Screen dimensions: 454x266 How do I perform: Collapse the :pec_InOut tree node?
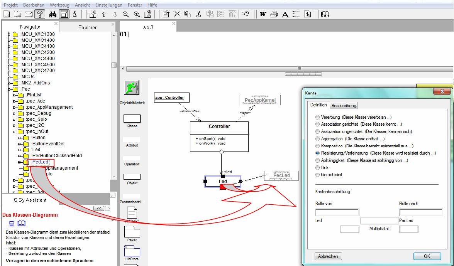15,131
